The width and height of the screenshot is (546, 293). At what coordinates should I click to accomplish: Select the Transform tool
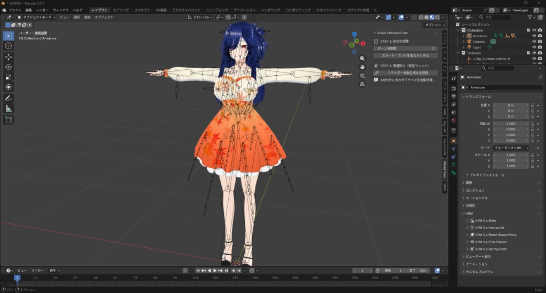[9, 87]
